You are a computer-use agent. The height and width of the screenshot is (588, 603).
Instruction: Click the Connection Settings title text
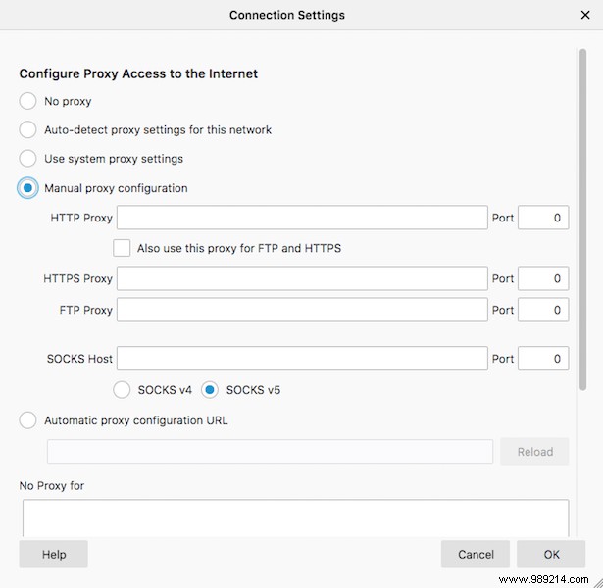pyautogui.click(x=287, y=15)
